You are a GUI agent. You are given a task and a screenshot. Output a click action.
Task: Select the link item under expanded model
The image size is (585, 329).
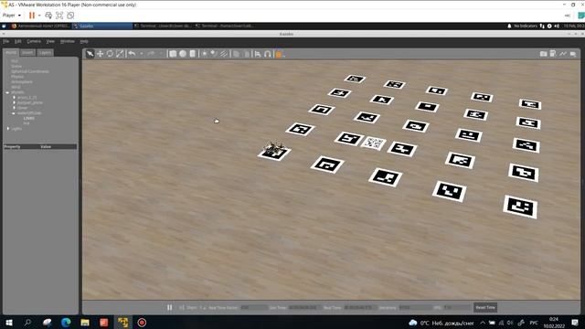click(x=27, y=123)
